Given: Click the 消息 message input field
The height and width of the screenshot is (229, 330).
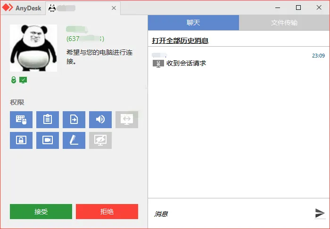Looking at the screenshot, I should coord(231,214).
